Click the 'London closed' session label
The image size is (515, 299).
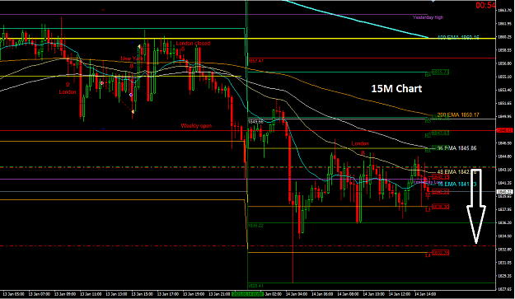[x=193, y=44]
